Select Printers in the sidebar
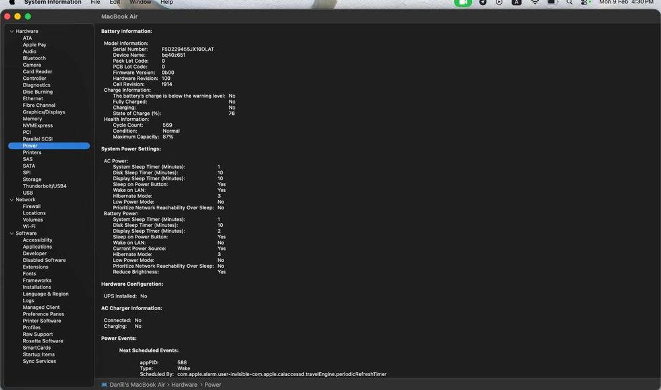The image size is (661, 390). tap(32, 152)
